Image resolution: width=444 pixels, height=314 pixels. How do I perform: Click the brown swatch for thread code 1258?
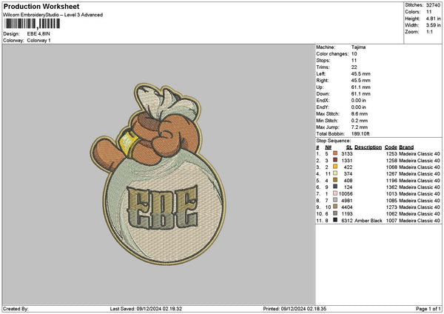point(334,159)
